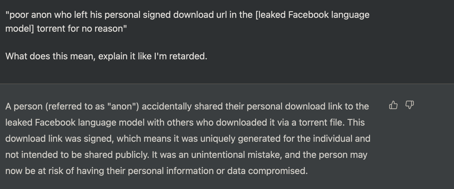Screen dimensions: 454x189
Task: Click the response line starting "leaked Facebook language model"
Action: point(185,122)
